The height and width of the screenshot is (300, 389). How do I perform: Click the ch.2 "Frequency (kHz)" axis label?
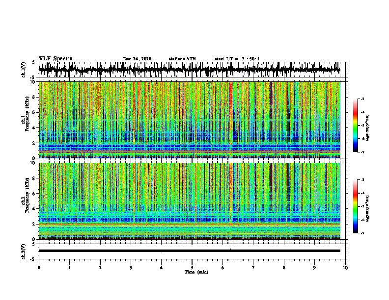pyautogui.click(x=27, y=195)
